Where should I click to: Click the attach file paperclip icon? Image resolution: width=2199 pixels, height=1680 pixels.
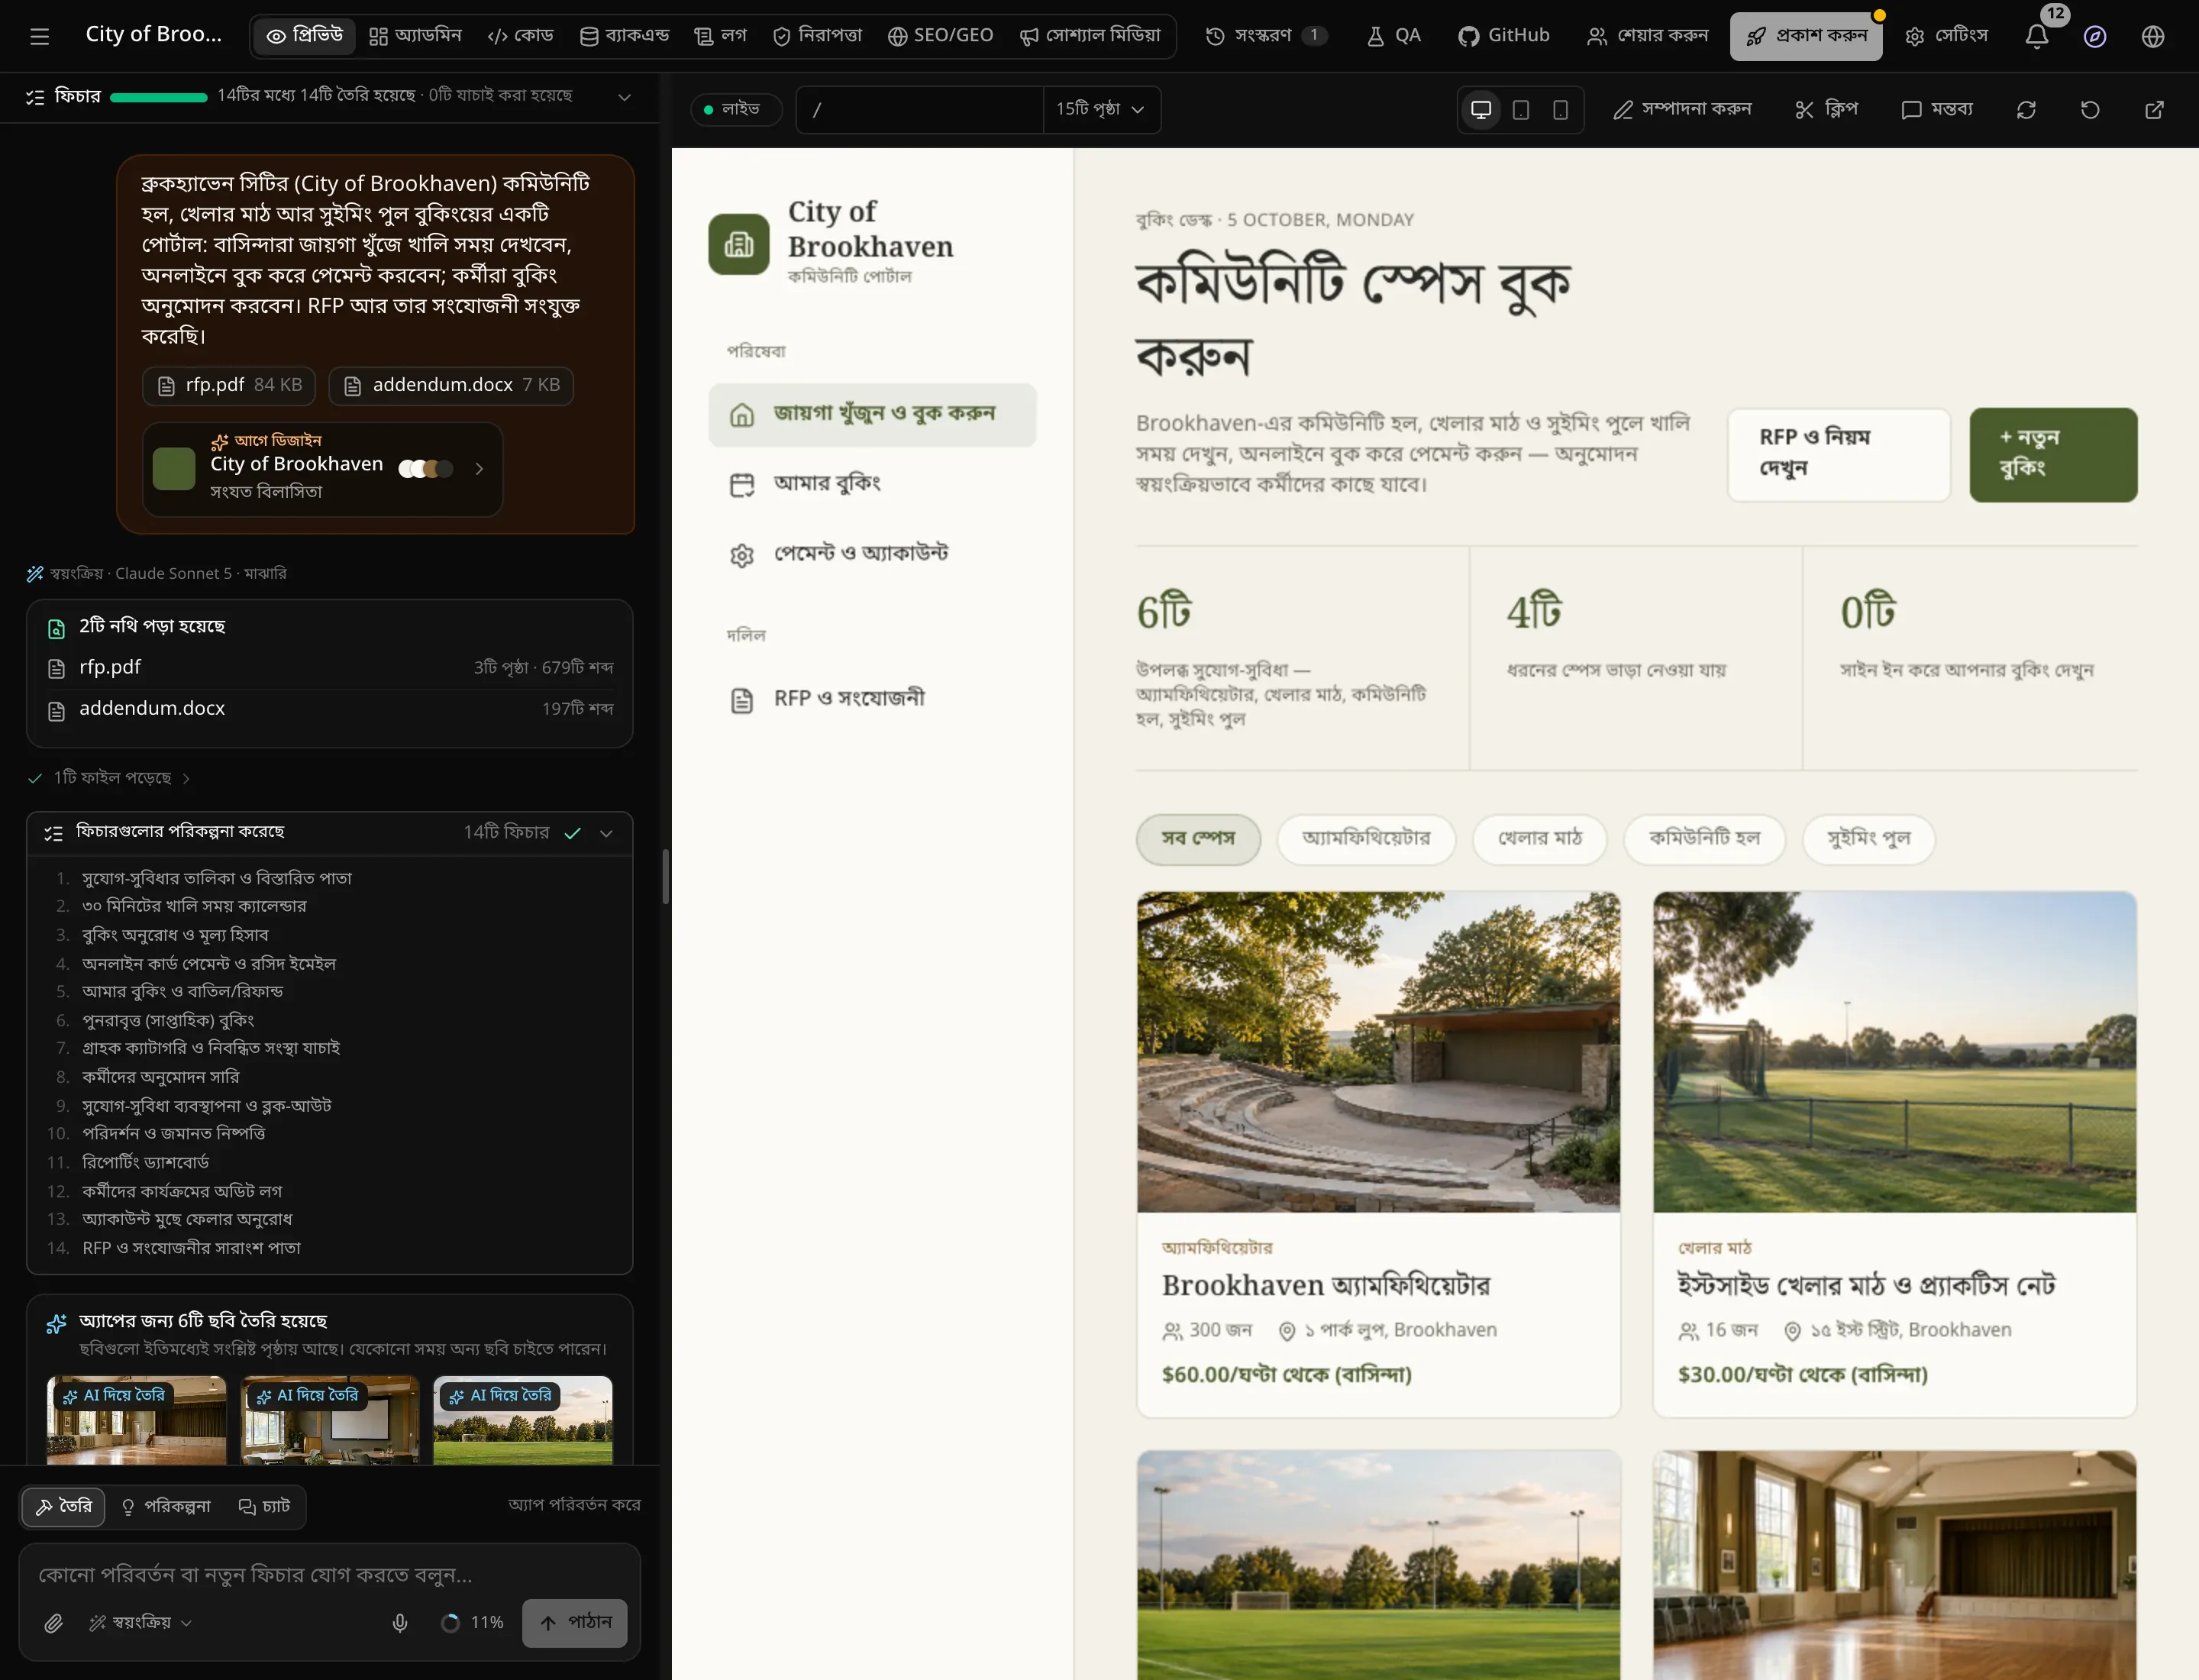[x=53, y=1623]
